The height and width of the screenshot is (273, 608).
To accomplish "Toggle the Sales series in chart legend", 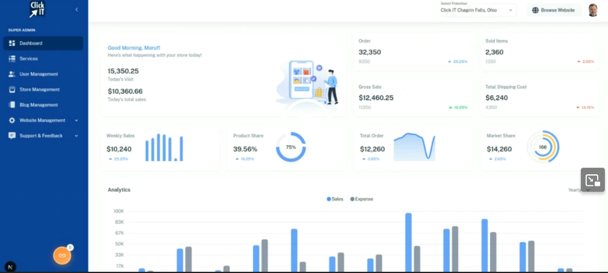I will [335, 199].
